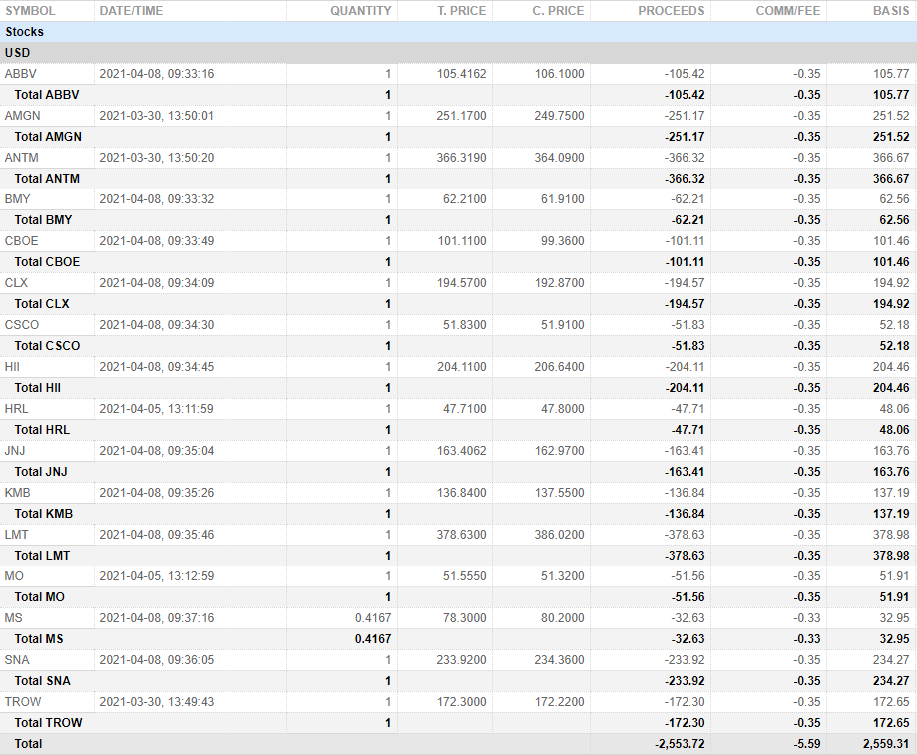Click the PROCEEDS column header
The width and height of the screenshot is (917, 755).
point(671,11)
